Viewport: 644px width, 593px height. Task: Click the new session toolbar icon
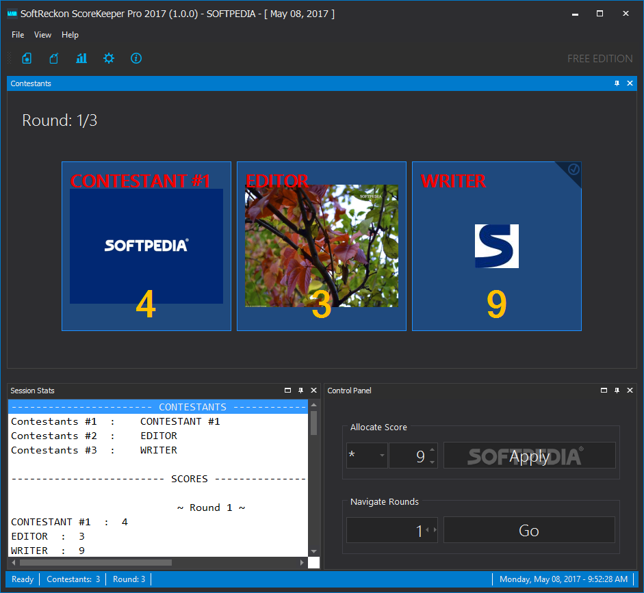pyautogui.click(x=27, y=58)
